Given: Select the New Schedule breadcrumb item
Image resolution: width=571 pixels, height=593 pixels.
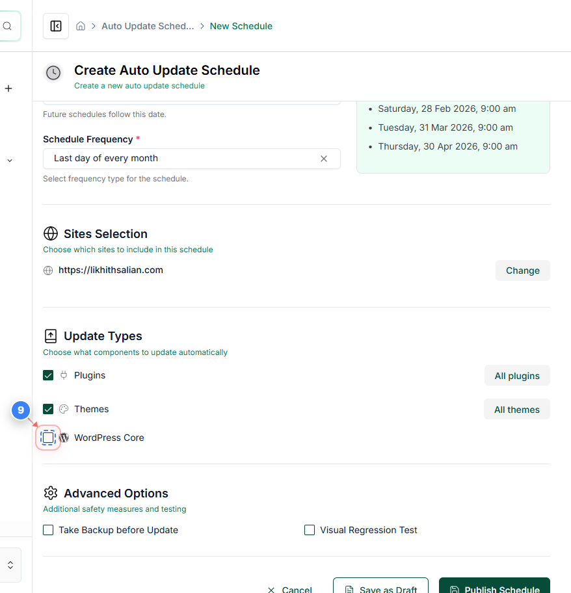Looking at the screenshot, I should pos(241,25).
